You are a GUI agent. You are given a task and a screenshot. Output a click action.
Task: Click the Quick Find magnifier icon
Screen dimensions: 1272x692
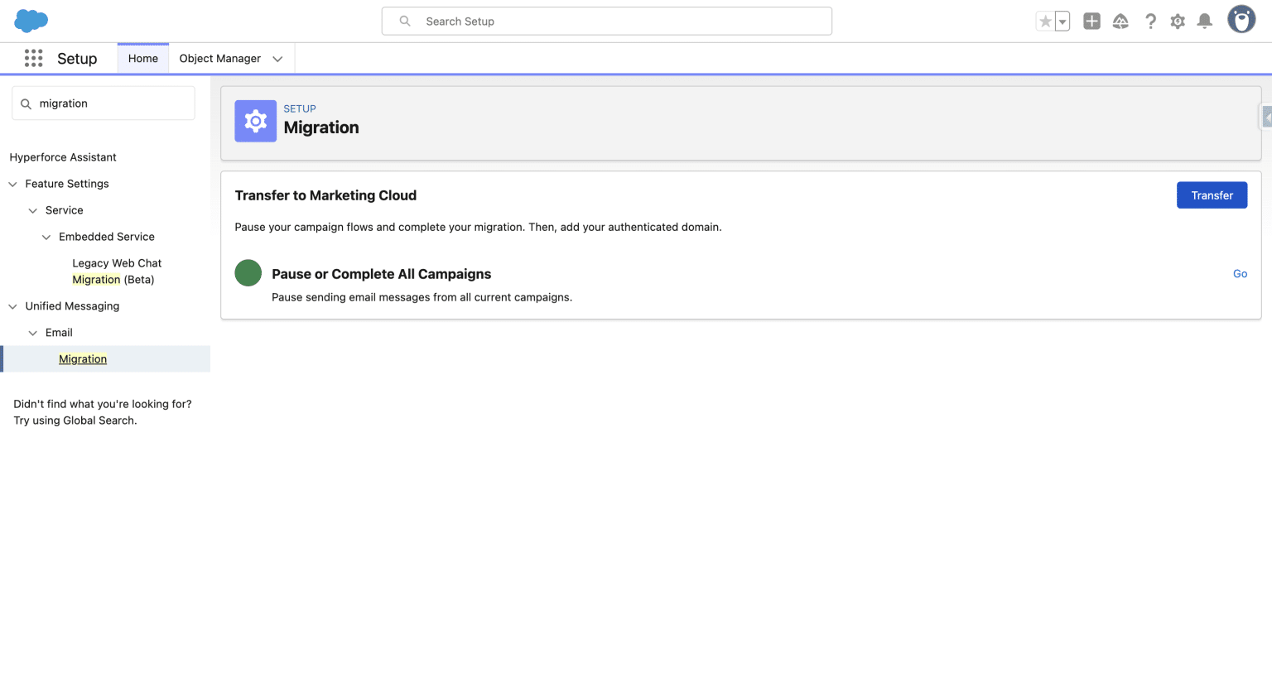(26, 103)
